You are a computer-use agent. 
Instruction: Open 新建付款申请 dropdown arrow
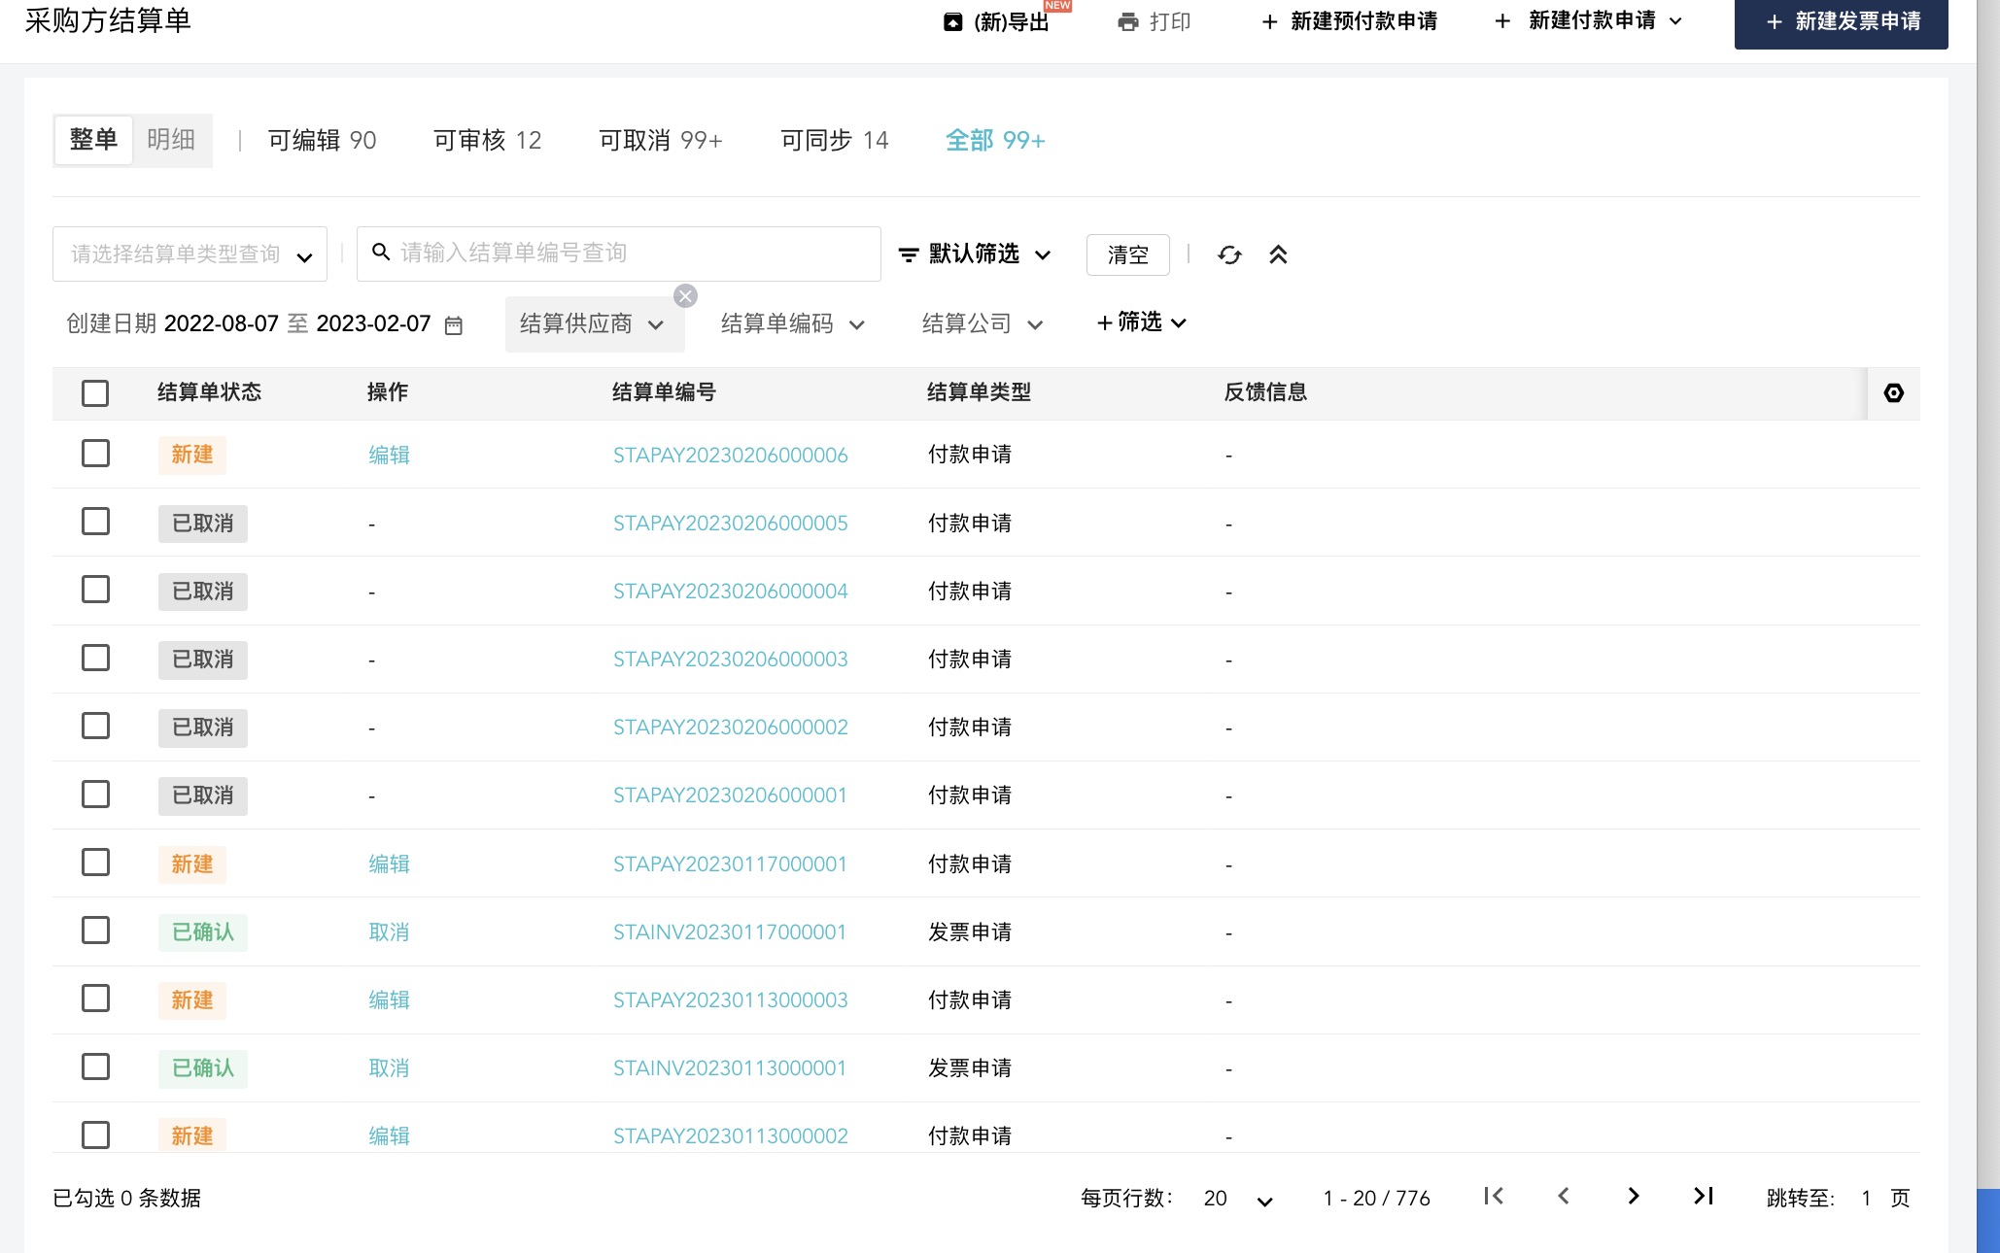(1675, 21)
